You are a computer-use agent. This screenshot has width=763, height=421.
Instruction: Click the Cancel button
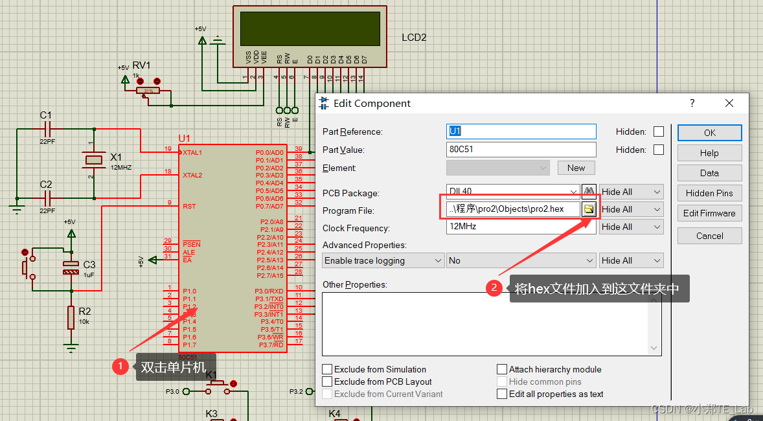point(709,236)
